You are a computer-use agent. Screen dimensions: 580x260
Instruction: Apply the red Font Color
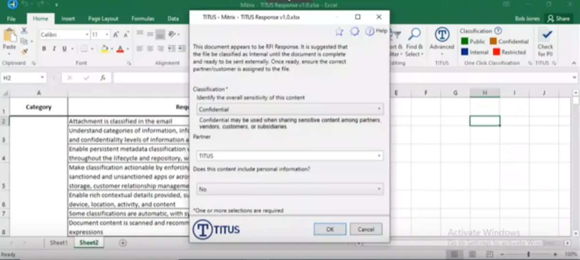coord(120,49)
